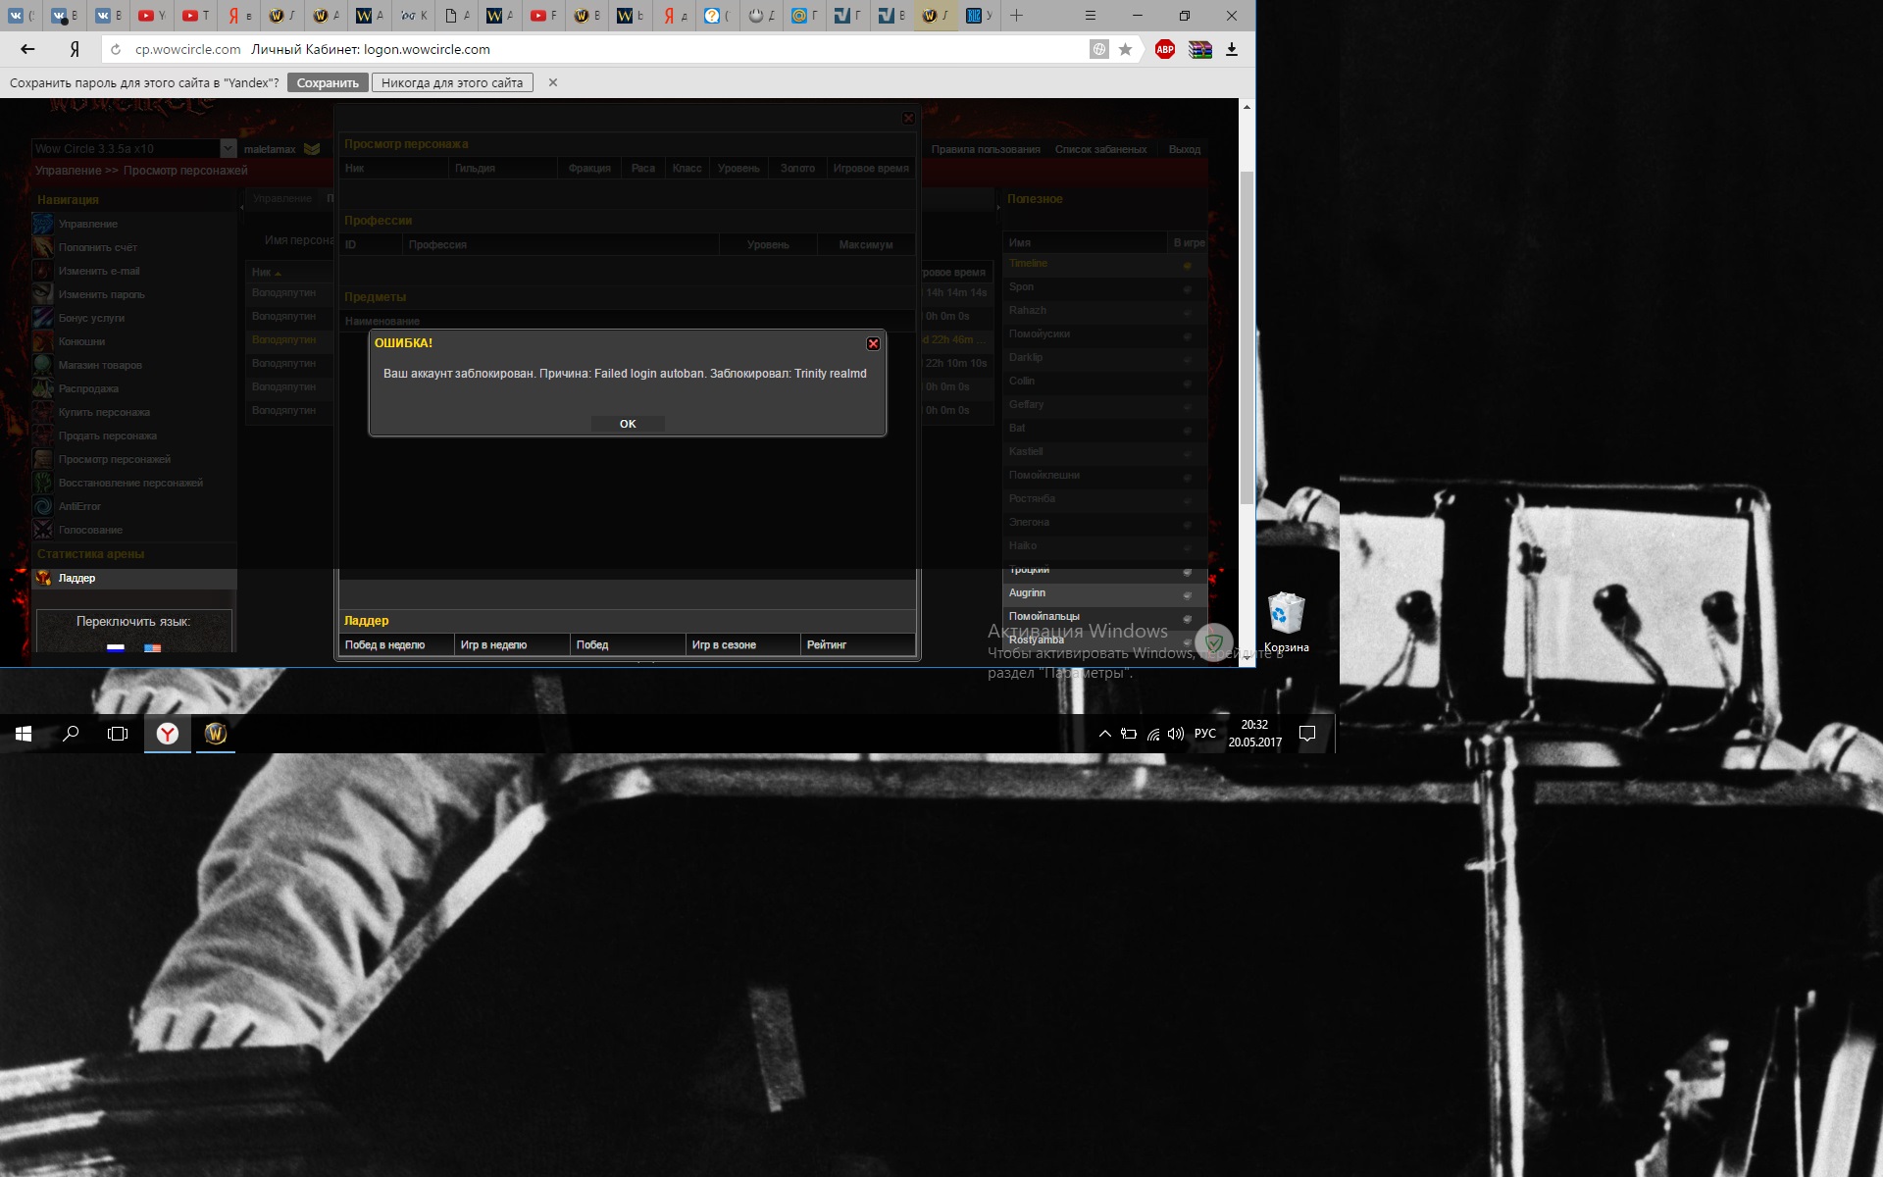Dismiss the save password bar
Screen dimensions: 1883x1177
coord(553,82)
